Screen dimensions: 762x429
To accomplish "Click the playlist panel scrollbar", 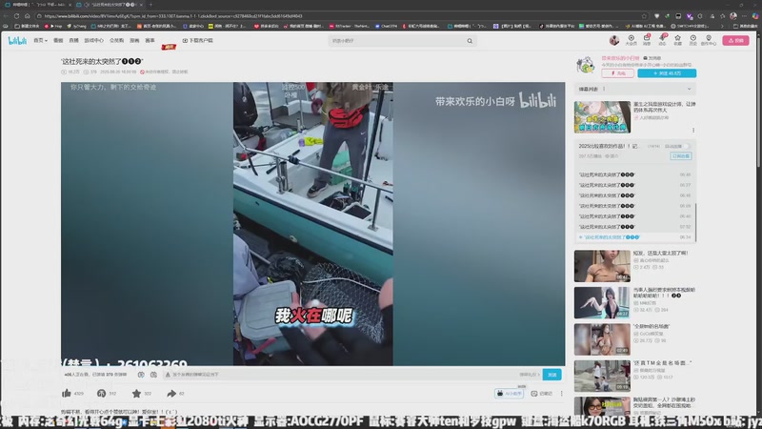I will coord(695,222).
